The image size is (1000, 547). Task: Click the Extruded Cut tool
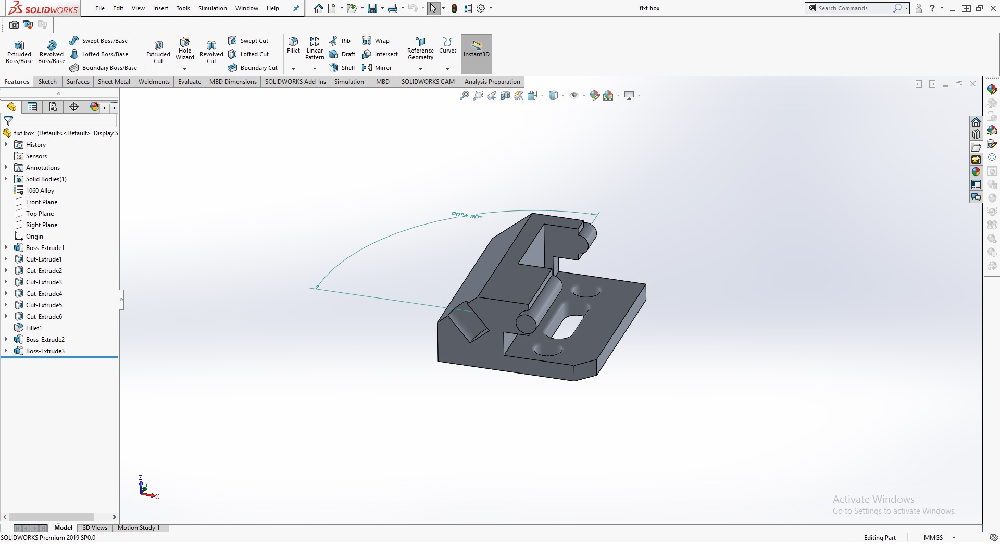click(158, 51)
